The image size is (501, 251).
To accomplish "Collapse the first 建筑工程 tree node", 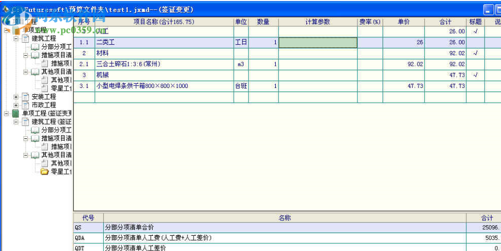I will pos(16,38).
